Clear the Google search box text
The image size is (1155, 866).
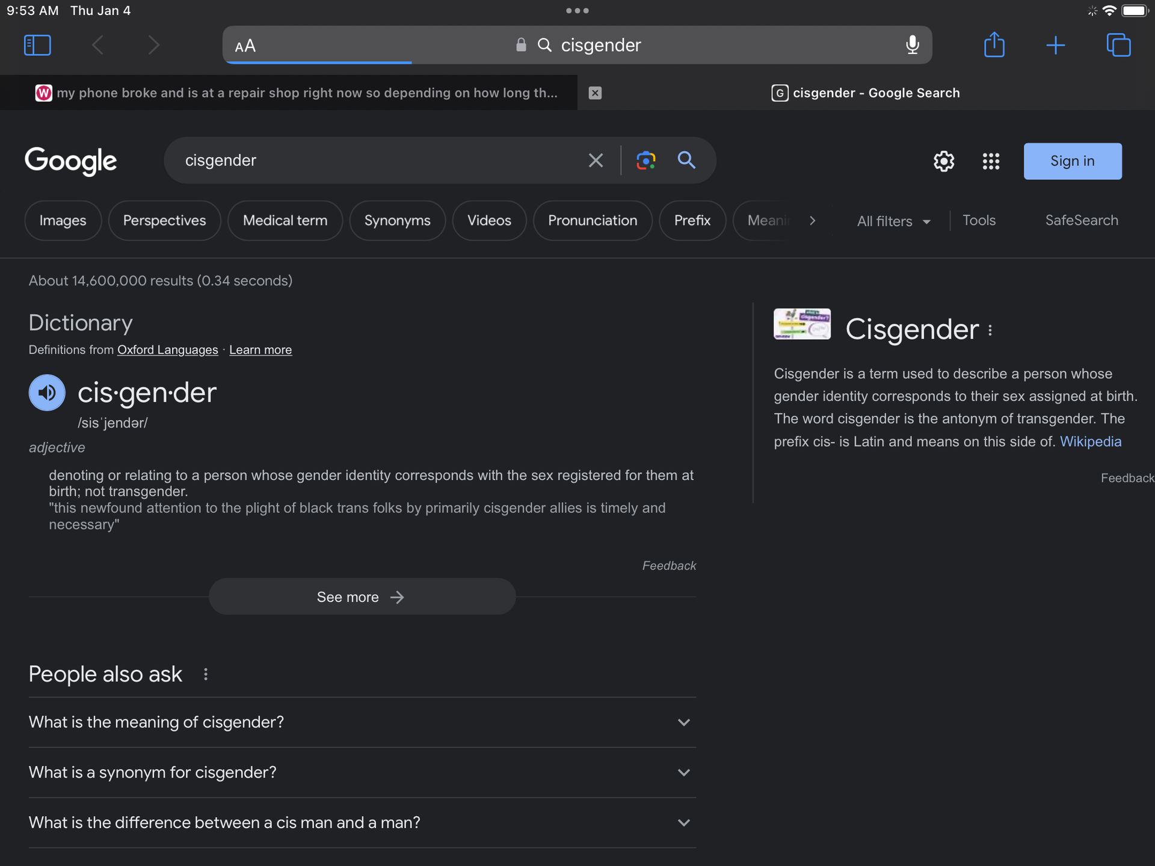[596, 161]
